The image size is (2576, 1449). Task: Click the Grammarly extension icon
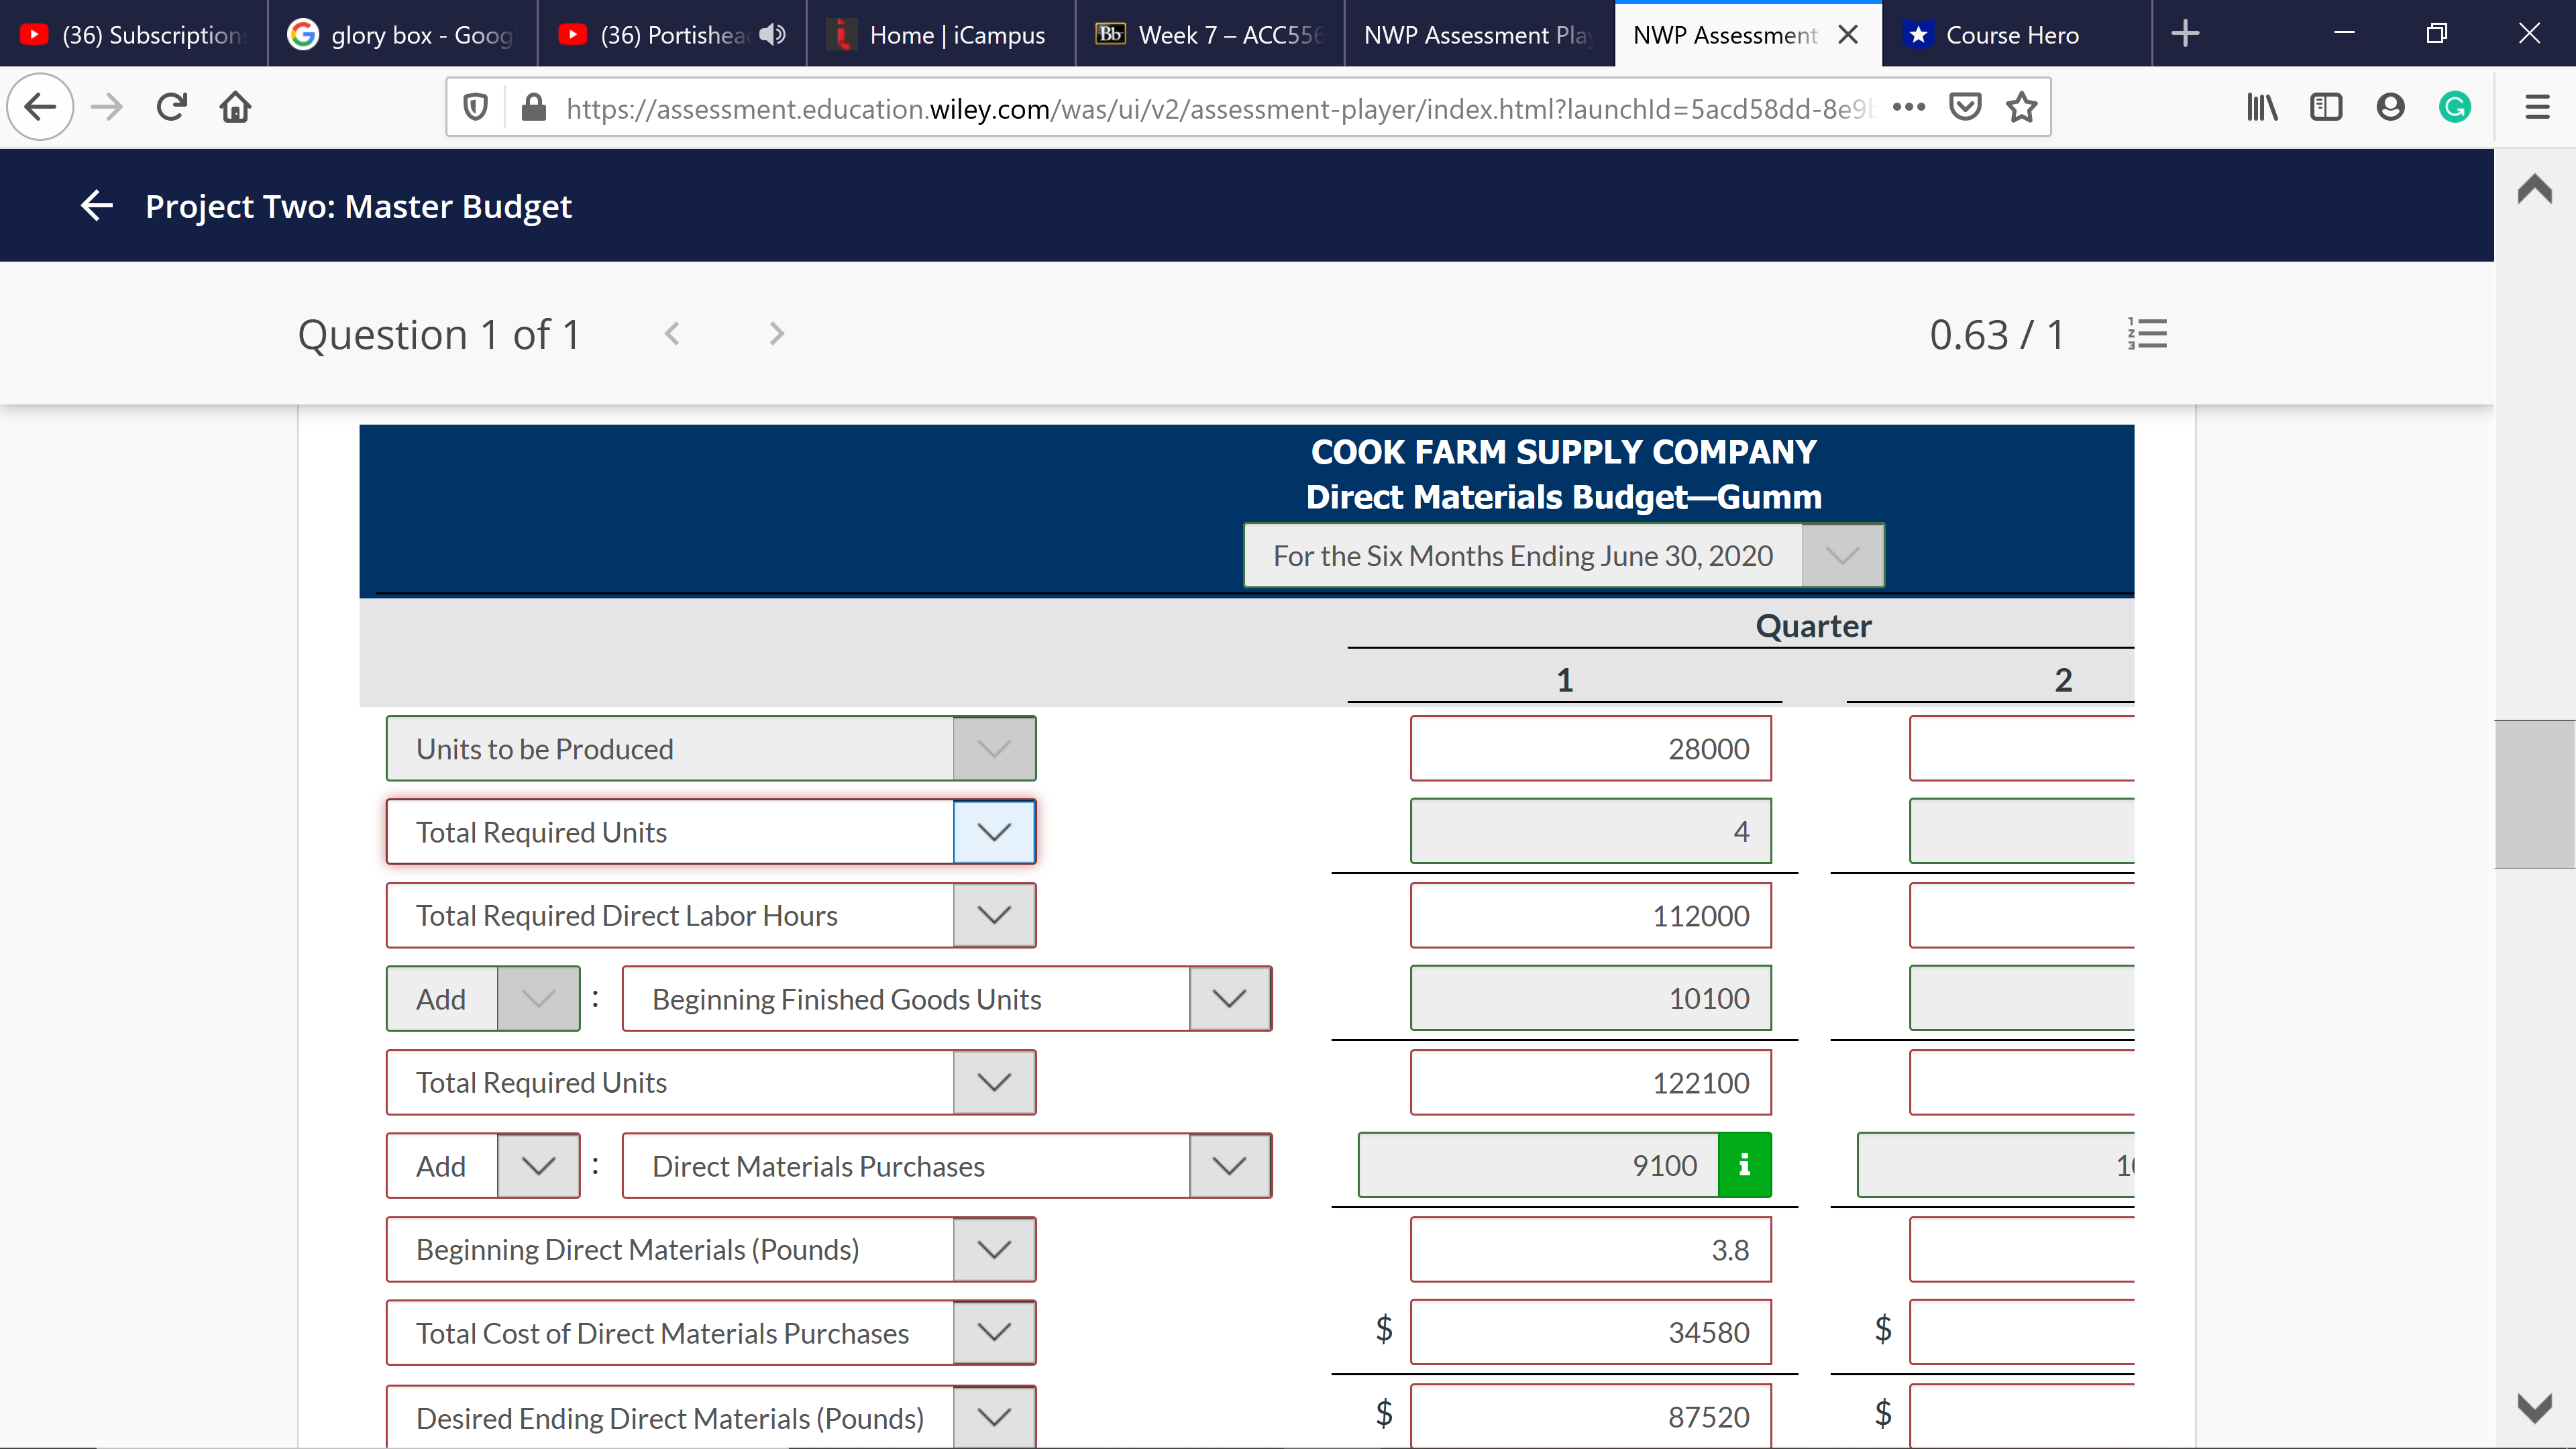(x=2454, y=107)
